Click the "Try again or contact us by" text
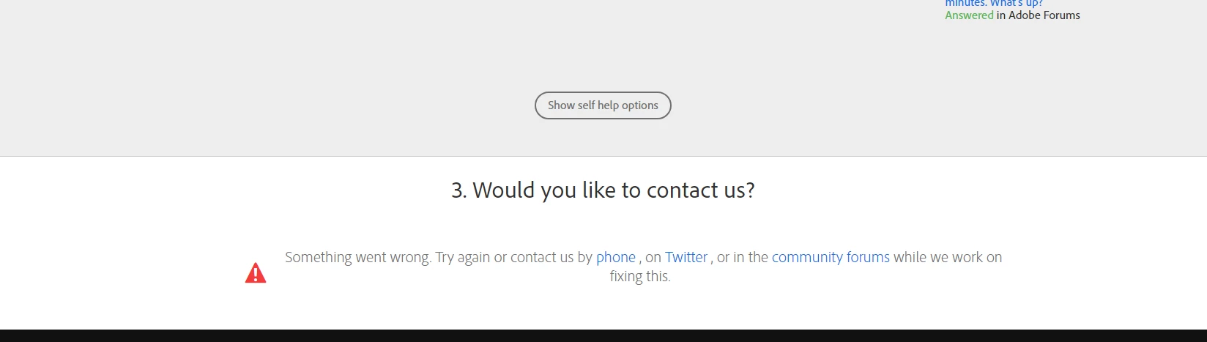The width and height of the screenshot is (1207, 342). pyautogui.click(x=514, y=257)
